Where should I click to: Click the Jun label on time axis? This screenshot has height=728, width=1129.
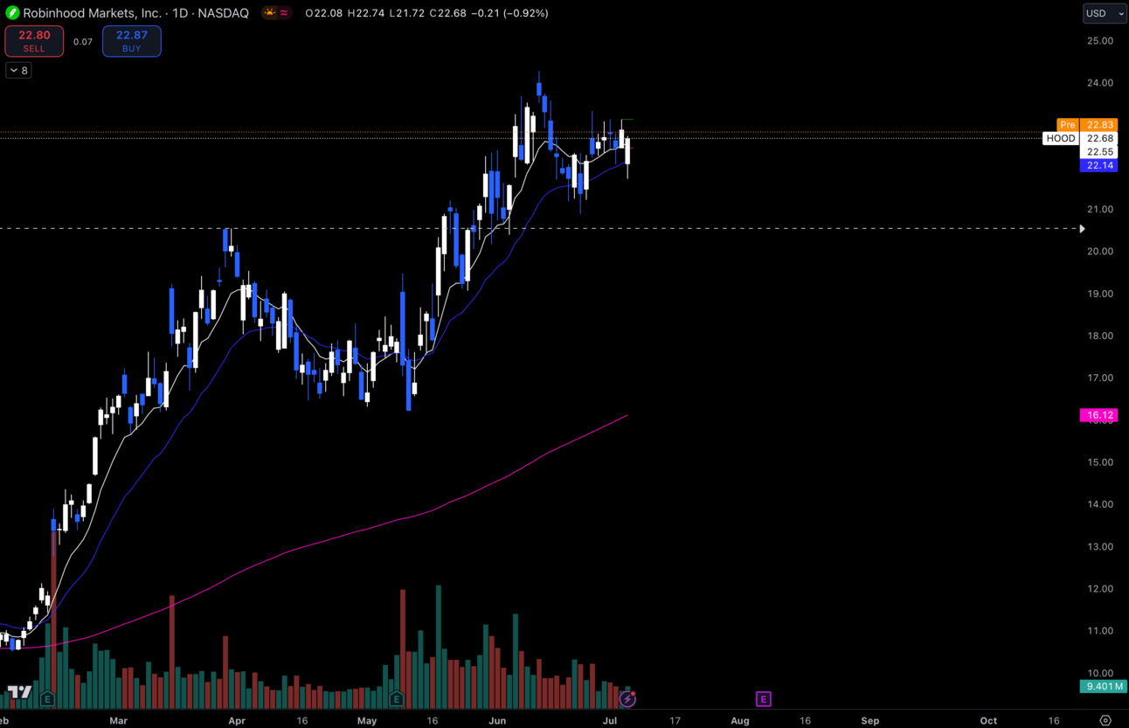click(x=497, y=721)
